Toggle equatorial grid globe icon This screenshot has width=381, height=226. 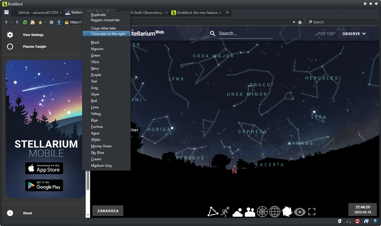(275, 212)
